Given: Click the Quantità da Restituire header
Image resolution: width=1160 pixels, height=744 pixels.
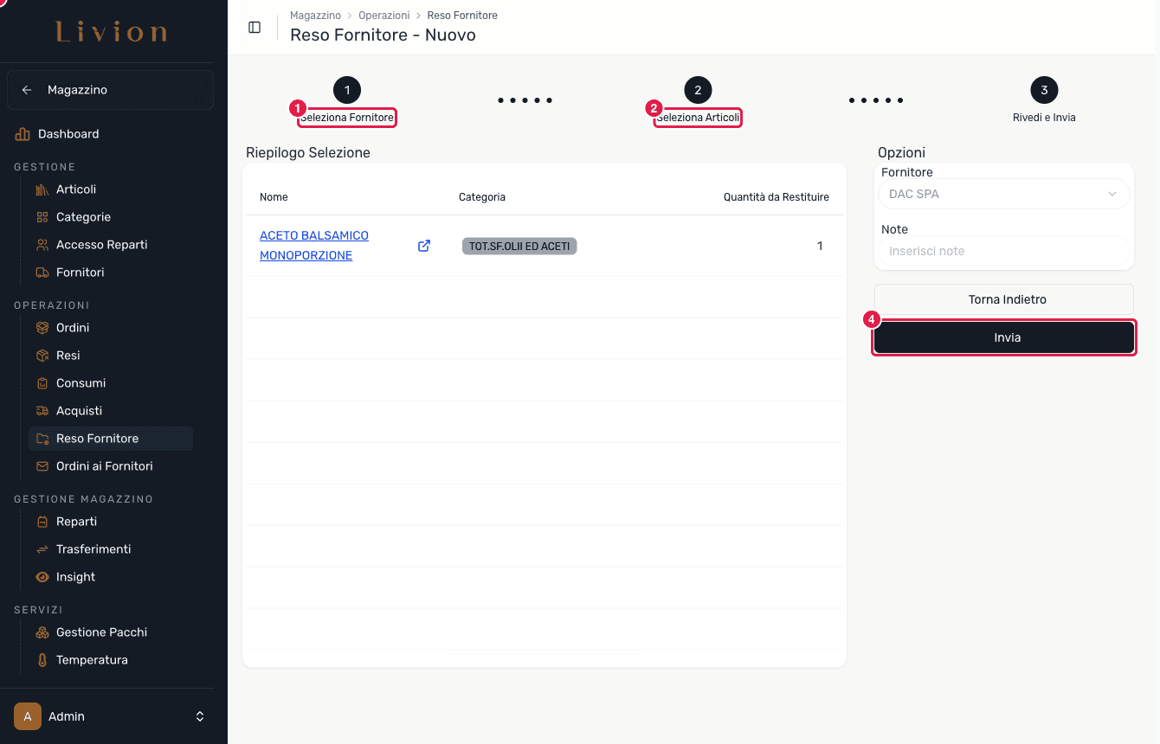Looking at the screenshot, I should 777,197.
